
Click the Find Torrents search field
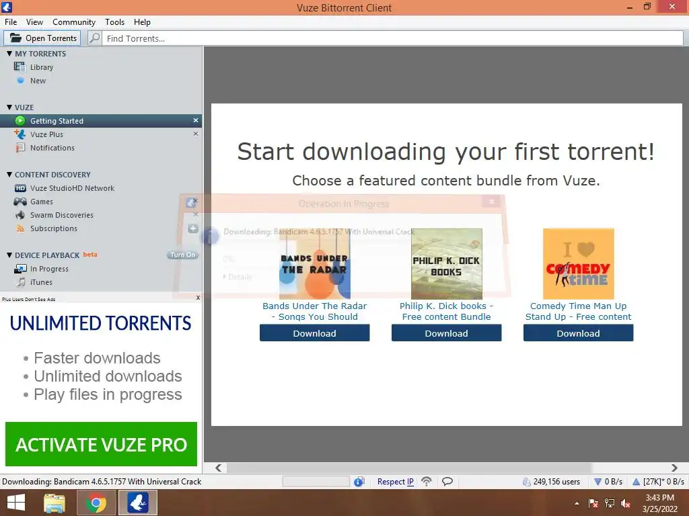393,38
